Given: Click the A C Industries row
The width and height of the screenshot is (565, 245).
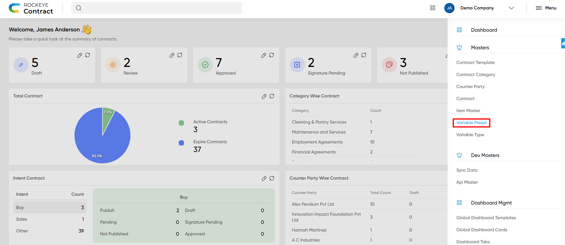Looking at the screenshot, I should pyautogui.click(x=369, y=240).
